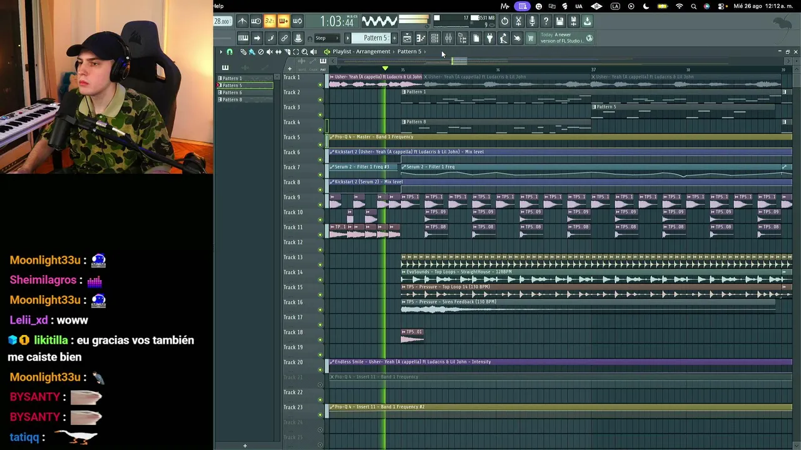Open the Piano roll view
The width and height of the screenshot is (801, 450).
(x=421, y=38)
